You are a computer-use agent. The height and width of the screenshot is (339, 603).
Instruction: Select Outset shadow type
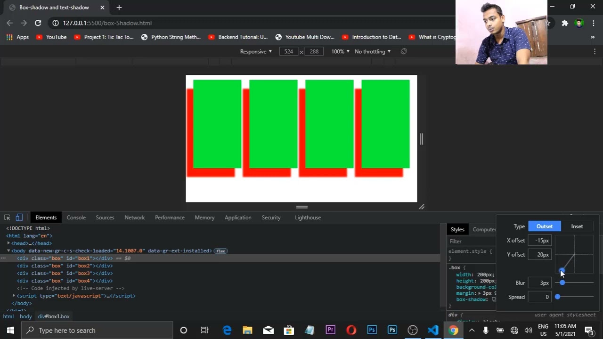545,226
